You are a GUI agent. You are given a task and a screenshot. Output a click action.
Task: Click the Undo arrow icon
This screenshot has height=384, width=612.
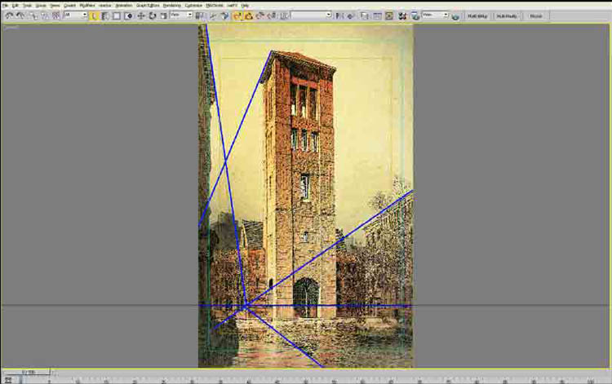point(9,15)
